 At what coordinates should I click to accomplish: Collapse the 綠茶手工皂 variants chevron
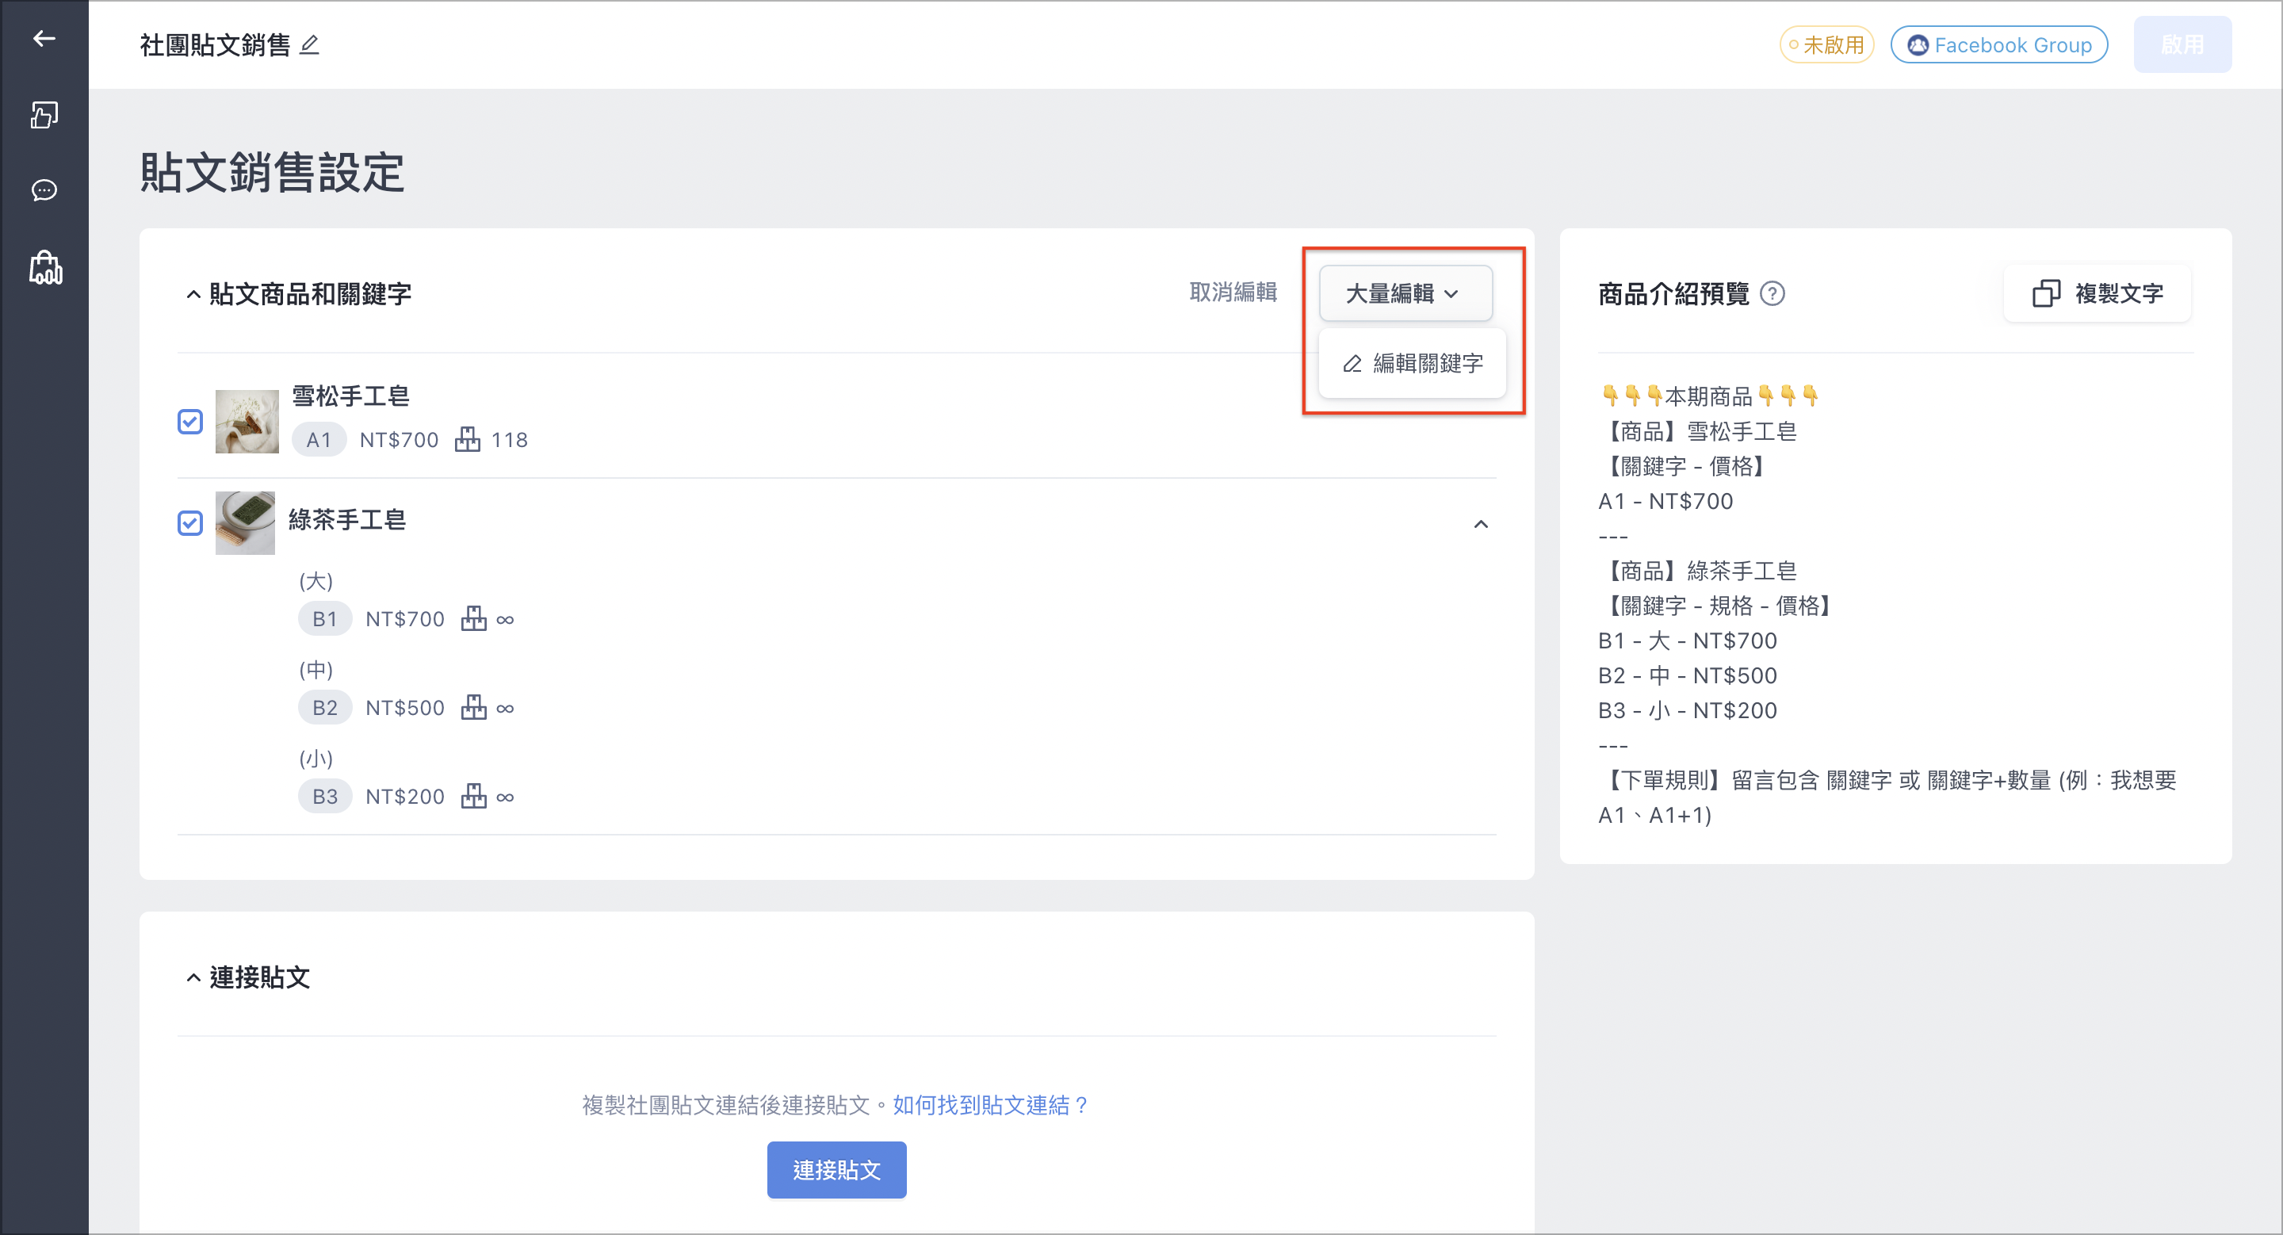(x=1480, y=524)
